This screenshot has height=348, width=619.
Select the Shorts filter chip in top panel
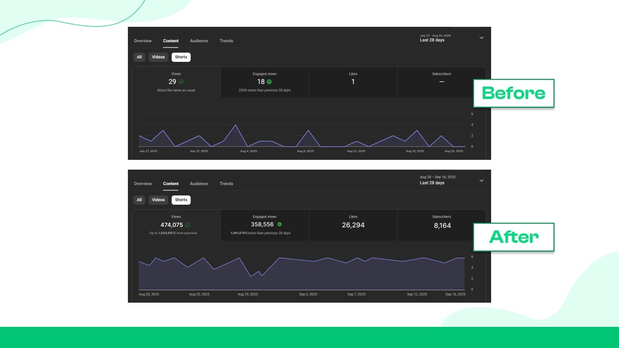pos(181,57)
